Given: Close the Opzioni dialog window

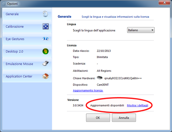Looking at the screenshot, I should point(164,2).
